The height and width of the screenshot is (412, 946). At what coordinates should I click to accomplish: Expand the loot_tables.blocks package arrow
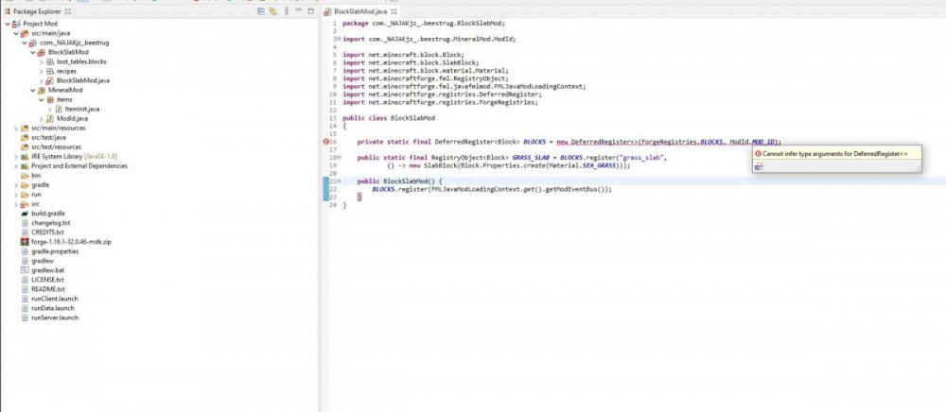(x=42, y=62)
